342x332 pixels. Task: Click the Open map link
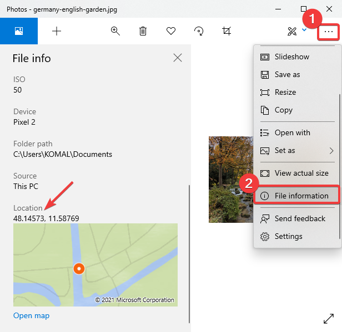31,315
